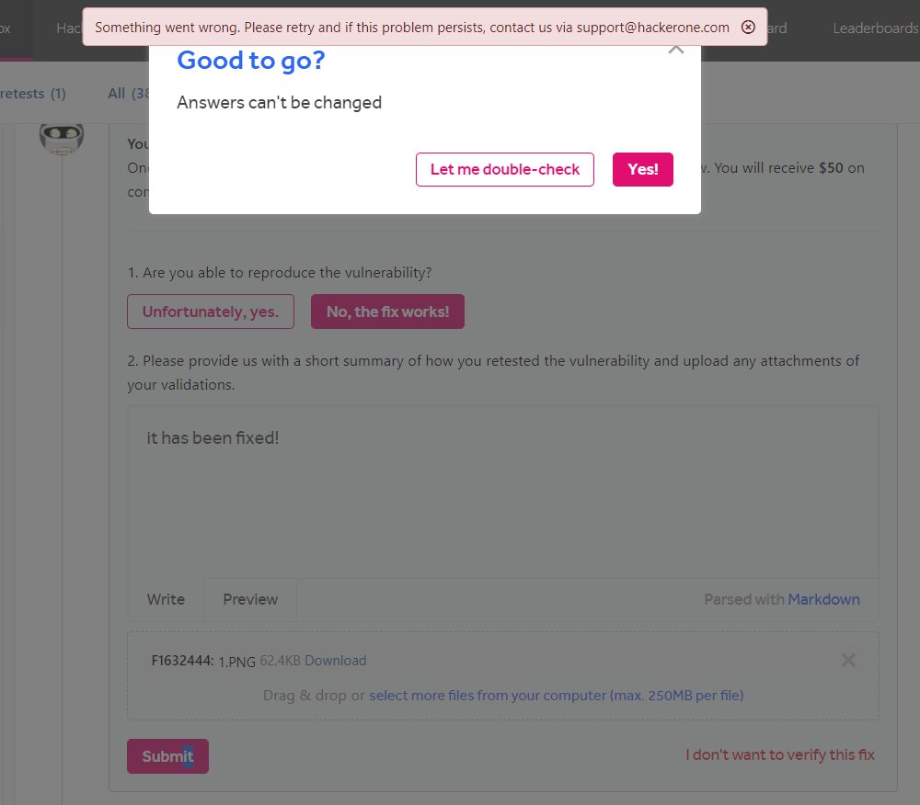The height and width of the screenshot is (805, 920).
Task: Select the Unfortunately, yes option
Action: point(210,312)
